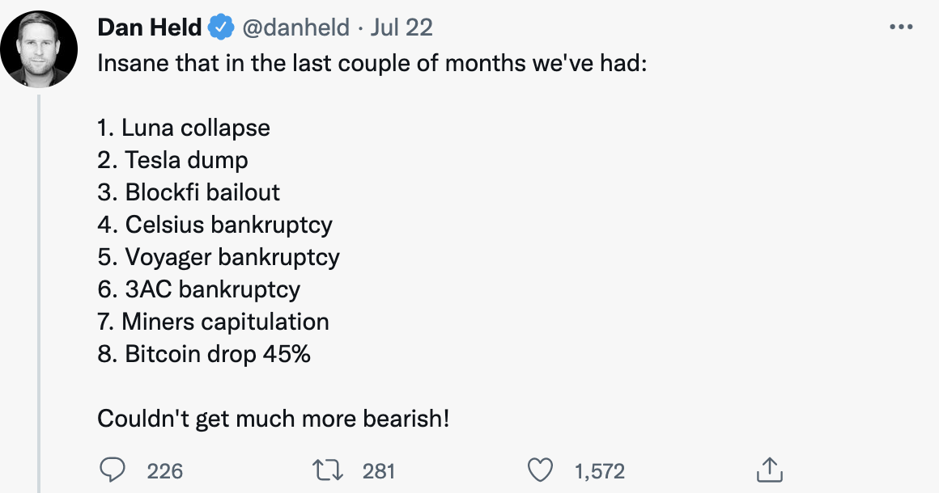Click the blue verified badge
Viewport: 939px width, 493px height.
(221, 27)
